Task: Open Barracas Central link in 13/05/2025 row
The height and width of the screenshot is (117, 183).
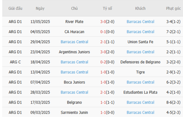Action: pyautogui.click(x=140, y=22)
